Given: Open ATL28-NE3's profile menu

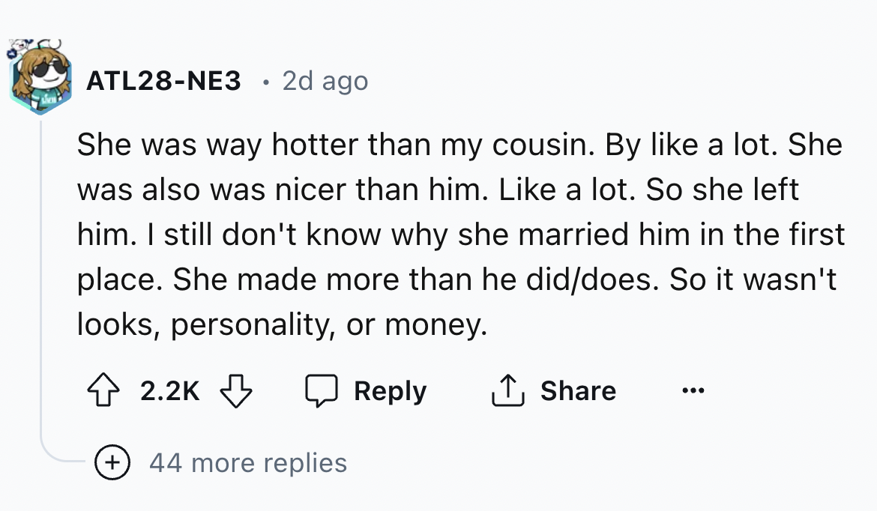Looking at the screenshot, I should coord(163,80).
